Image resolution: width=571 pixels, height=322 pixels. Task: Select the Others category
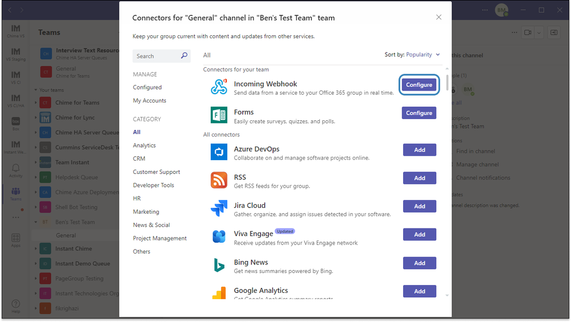pyautogui.click(x=141, y=251)
